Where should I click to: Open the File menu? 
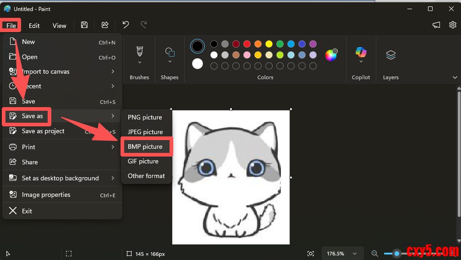click(11, 26)
